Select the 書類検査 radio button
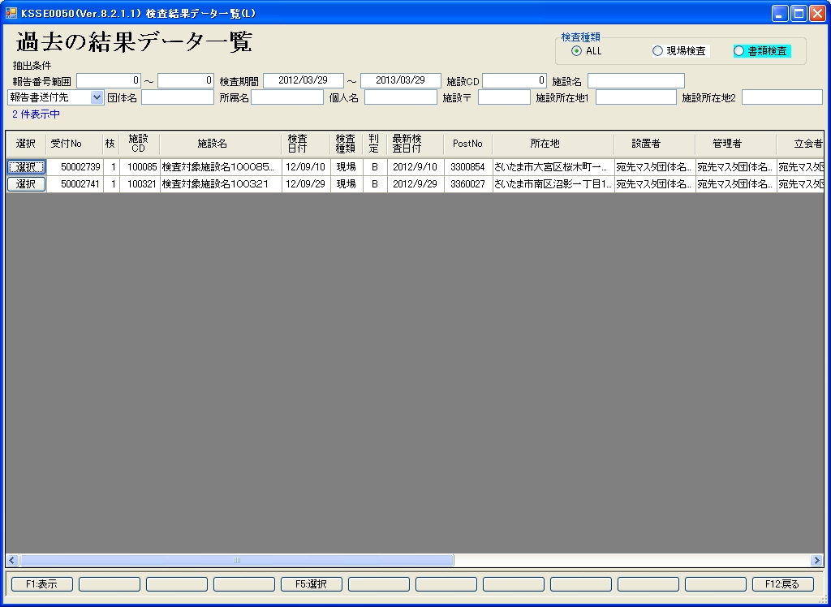Image resolution: width=831 pixels, height=607 pixels. (738, 51)
